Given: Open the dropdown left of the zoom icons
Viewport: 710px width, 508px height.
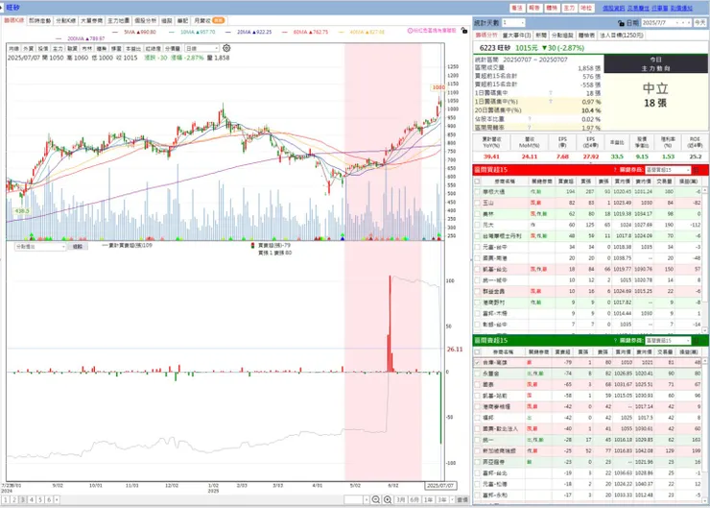Looking at the screenshot, I should tap(357, 499).
